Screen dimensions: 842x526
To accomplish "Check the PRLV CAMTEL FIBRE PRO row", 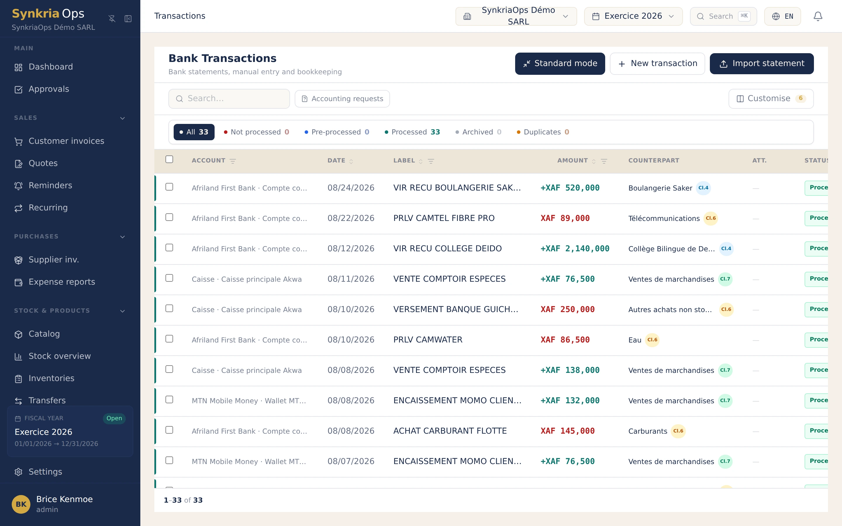I will tap(169, 217).
